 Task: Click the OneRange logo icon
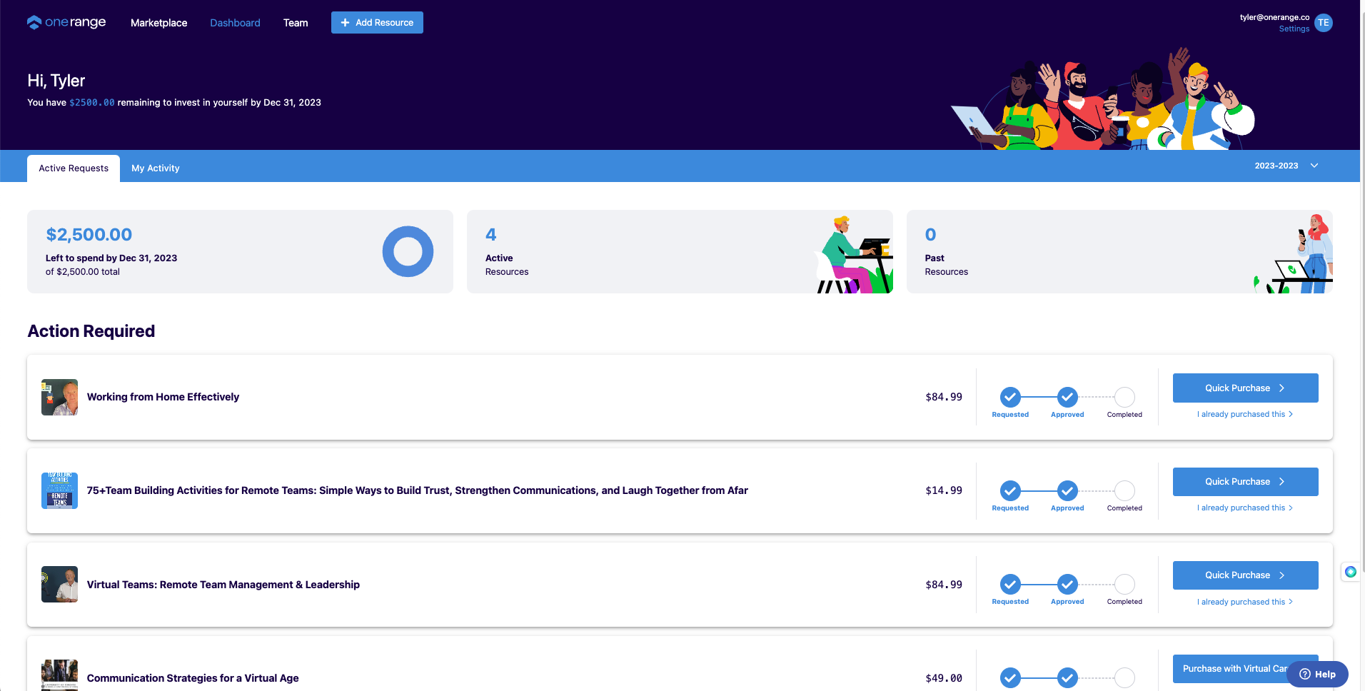tap(34, 23)
